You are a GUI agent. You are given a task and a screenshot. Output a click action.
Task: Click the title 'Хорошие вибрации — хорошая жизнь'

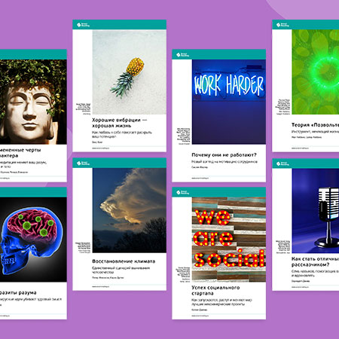[x=120, y=123]
